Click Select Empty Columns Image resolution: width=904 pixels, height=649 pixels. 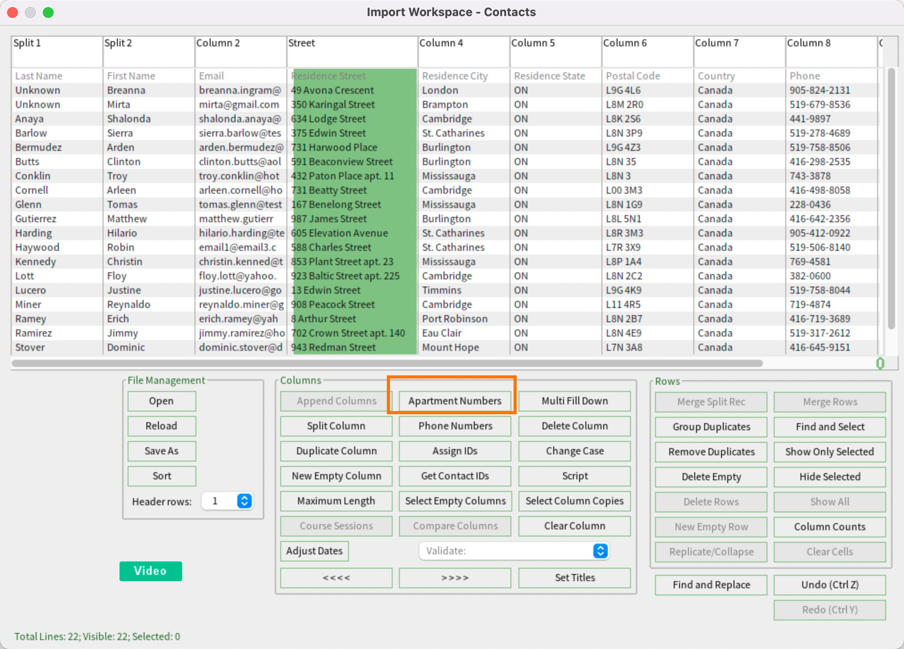[x=455, y=501]
